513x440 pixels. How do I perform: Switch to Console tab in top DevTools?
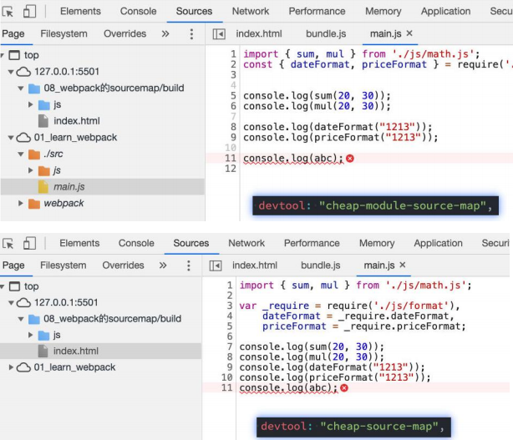pos(138,12)
